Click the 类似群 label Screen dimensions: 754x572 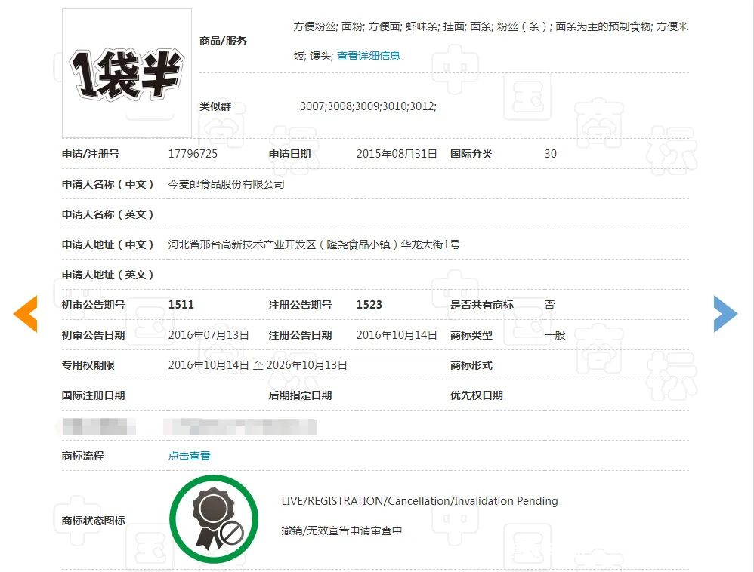point(215,106)
